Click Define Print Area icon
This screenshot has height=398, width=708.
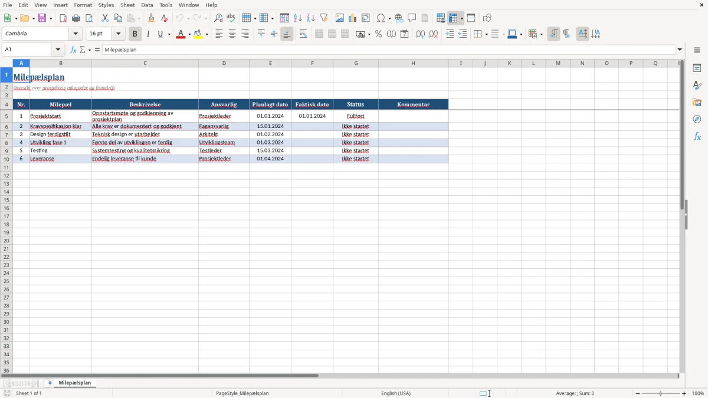click(441, 18)
